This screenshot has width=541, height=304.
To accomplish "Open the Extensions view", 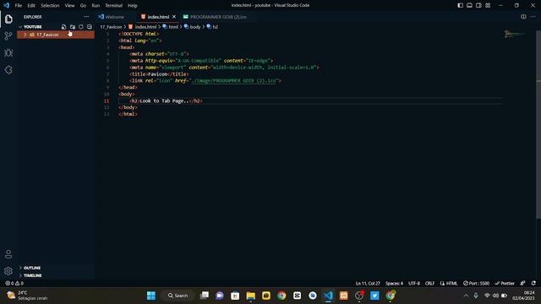I will coord(8,69).
